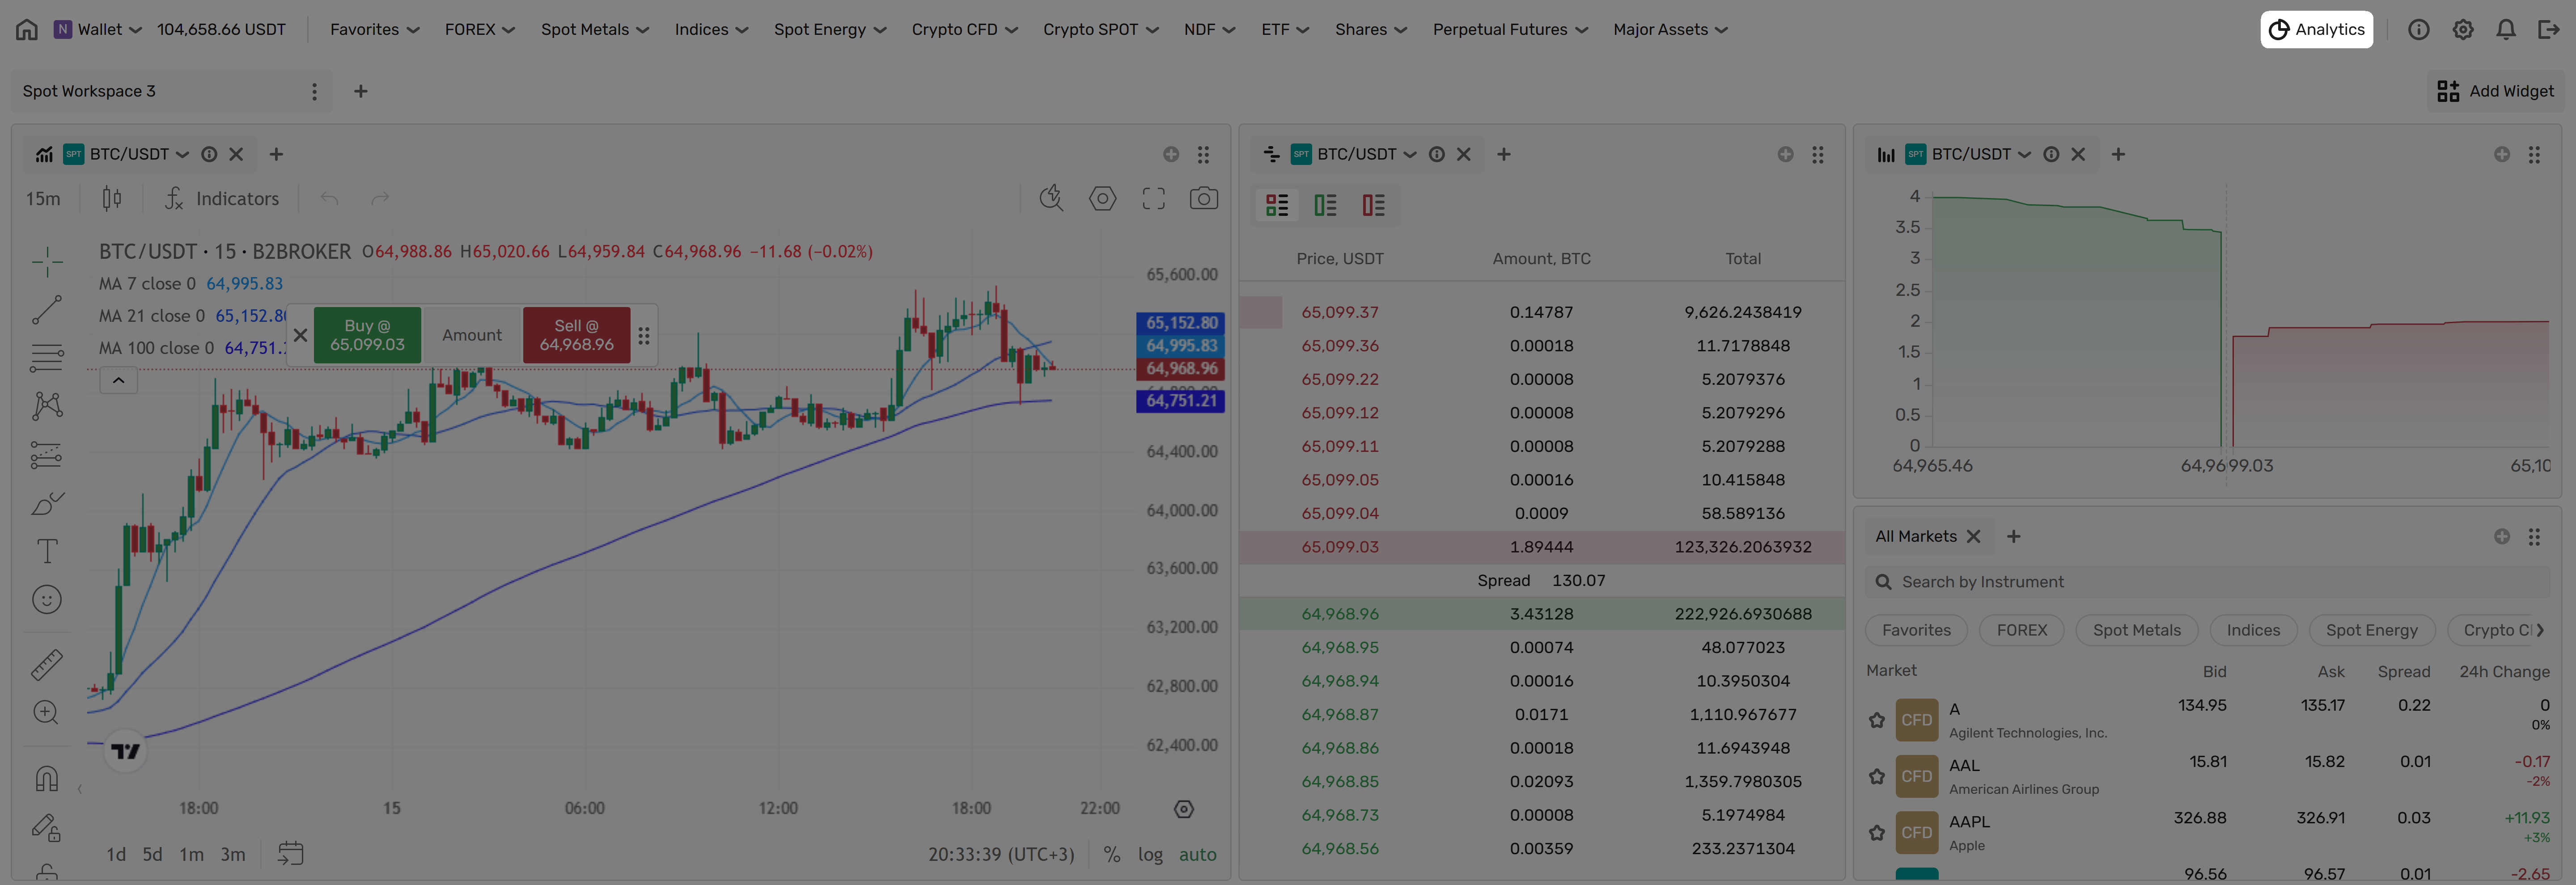2576x885 pixels.
Task: Open the chart settings hexagon icon
Action: pos(1102,199)
